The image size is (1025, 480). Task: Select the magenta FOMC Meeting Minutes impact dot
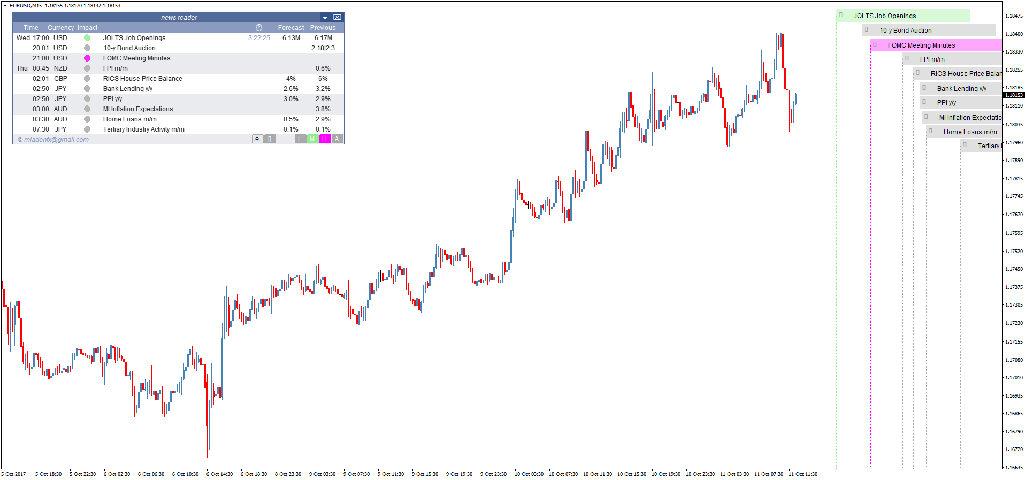click(87, 58)
